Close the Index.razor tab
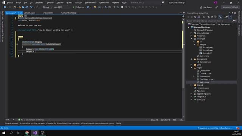 pyautogui.click(x=21, y=13)
